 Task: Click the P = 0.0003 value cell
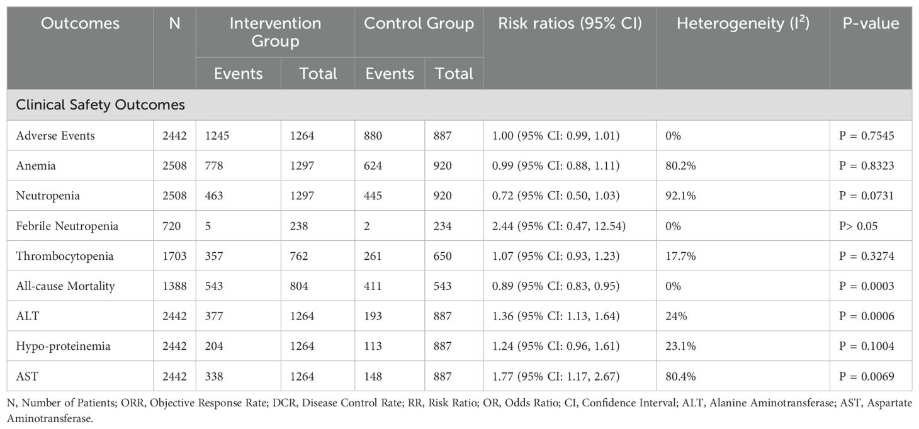(867, 286)
